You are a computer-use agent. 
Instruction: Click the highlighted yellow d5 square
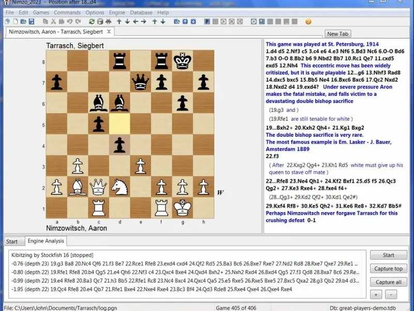point(120,124)
